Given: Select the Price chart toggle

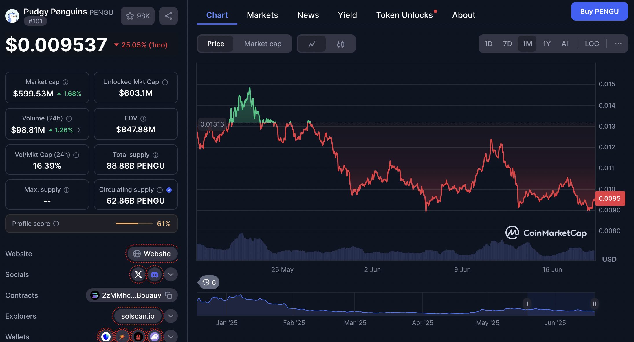Looking at the screenshot, I should (216, 44).
